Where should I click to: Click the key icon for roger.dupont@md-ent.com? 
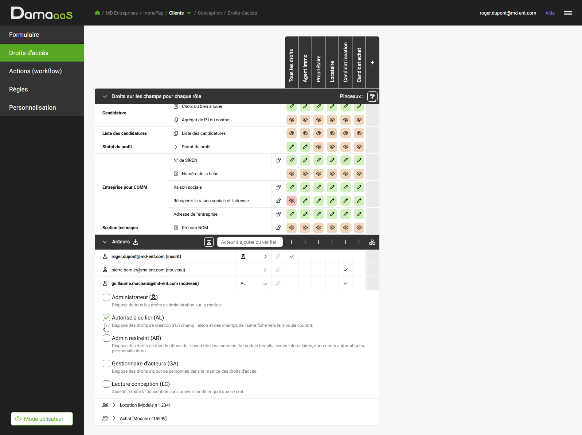[278, 256]
